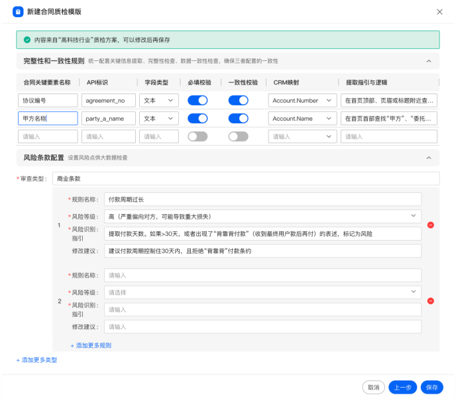Image resolution: width=456 pixels, height=401 pixels.
Task: Open Account.Name CRM mapping dropdown
Action: pos(302,119)
